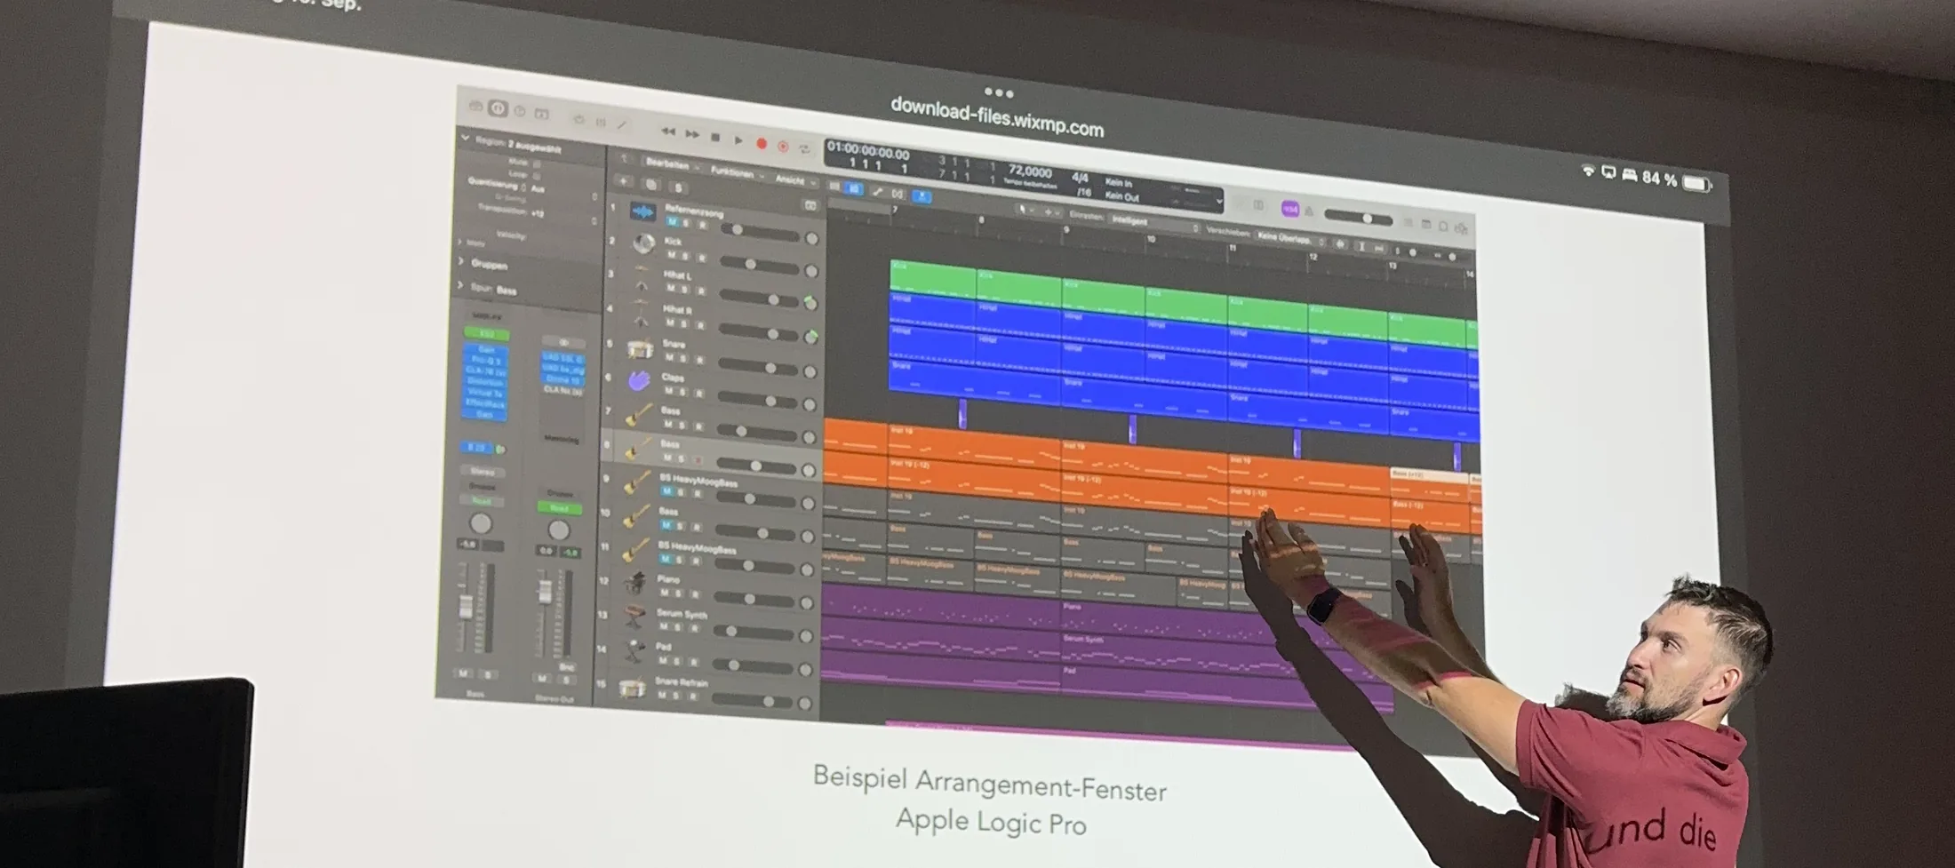Click the Kick drum track icon
The image size is (1955, 868).
coord(644,243)
